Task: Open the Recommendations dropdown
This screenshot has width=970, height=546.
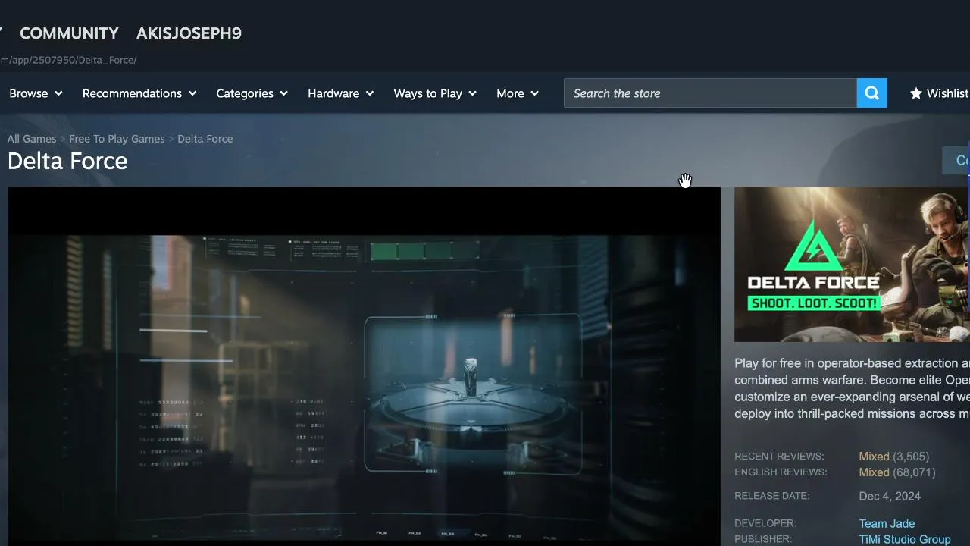Action: [x=139, y=93]
